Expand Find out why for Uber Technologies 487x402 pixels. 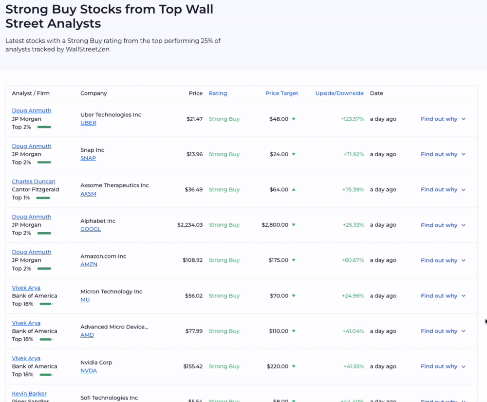pos(443,119)
